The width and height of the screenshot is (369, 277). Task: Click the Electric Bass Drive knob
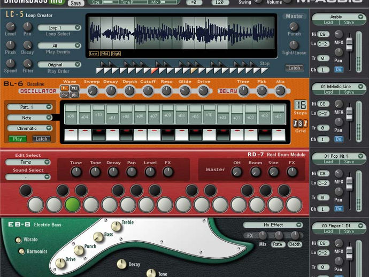point(60,263)
